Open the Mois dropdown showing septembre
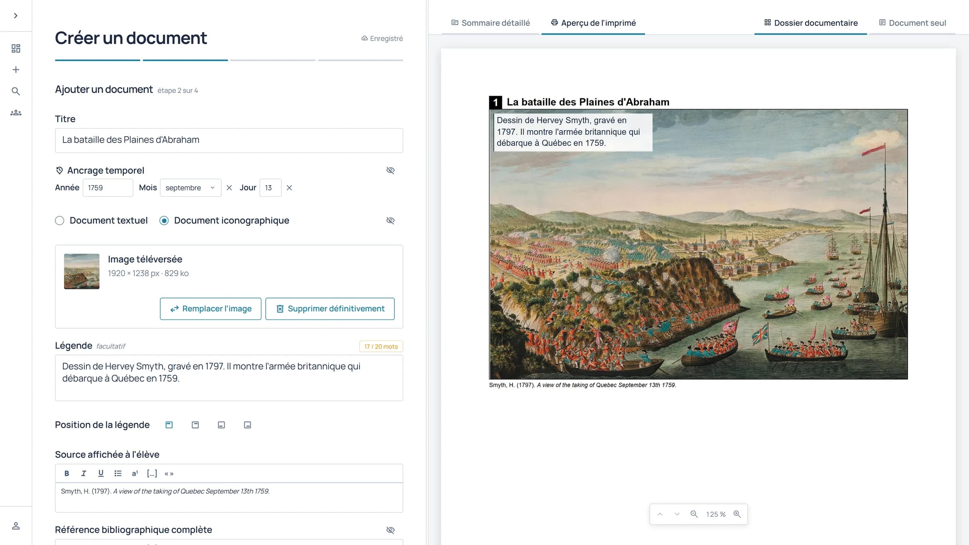The image size is (969, 545). click(x=190, y=188)
